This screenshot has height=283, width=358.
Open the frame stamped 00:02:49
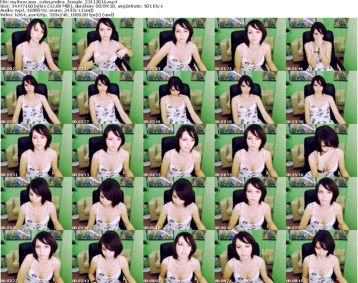click(x=179, y=97)
